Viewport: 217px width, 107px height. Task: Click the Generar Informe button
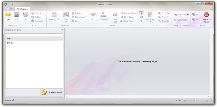[x=52, y=92]
